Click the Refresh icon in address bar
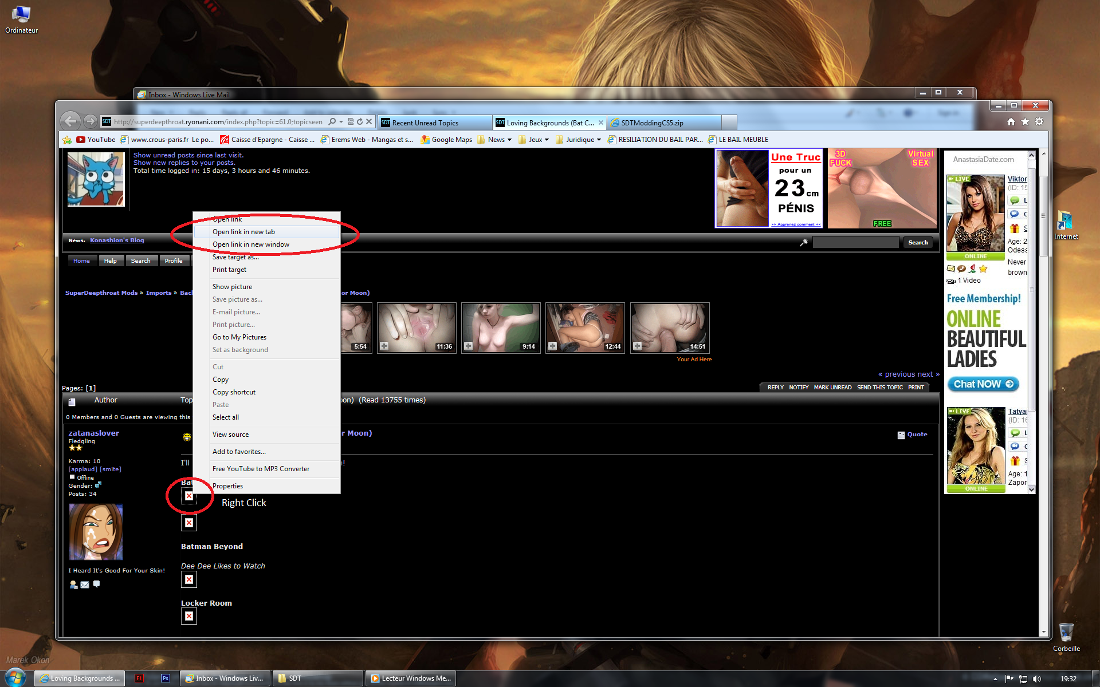Viewport: 1100px width, 687px height. click(x=360, y=121)
